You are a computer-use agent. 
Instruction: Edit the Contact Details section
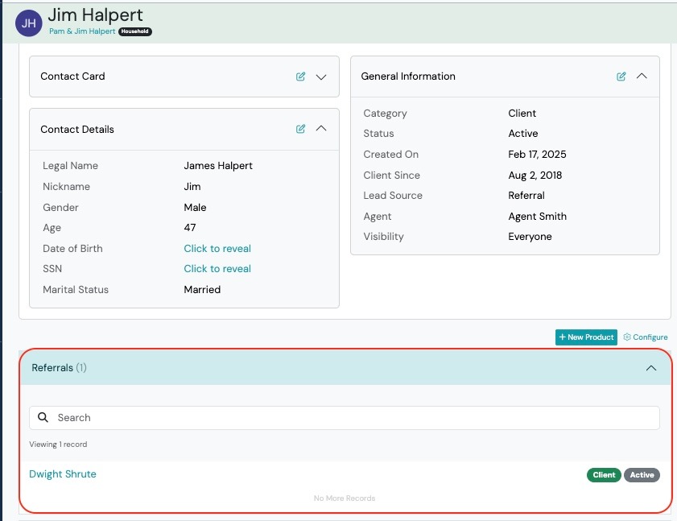coord(300,129)
